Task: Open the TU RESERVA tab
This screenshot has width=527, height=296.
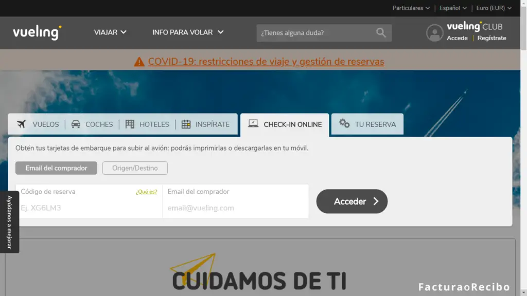Action: pos(367,124)
